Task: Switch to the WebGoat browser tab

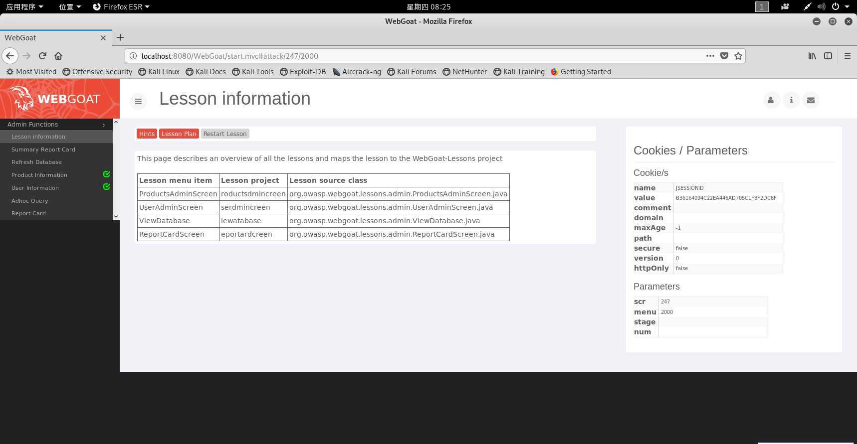Action: 55,37
